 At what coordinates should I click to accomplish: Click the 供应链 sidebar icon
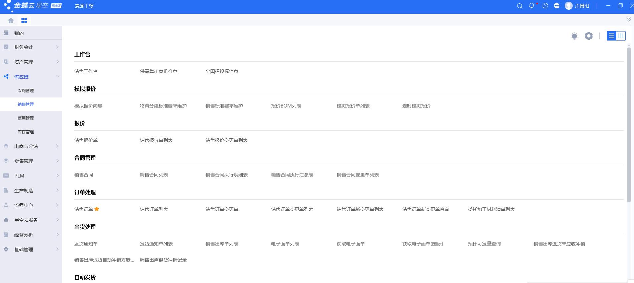(x=6, y=76)
